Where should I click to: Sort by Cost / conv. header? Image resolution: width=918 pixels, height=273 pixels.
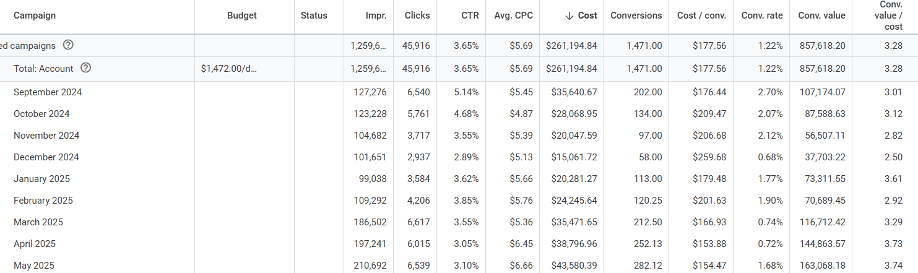(701, 15)
